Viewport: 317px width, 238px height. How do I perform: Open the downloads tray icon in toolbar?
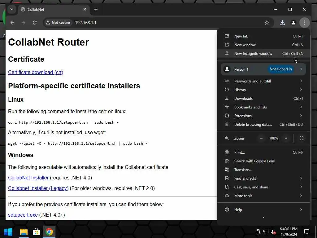[282, 23]
